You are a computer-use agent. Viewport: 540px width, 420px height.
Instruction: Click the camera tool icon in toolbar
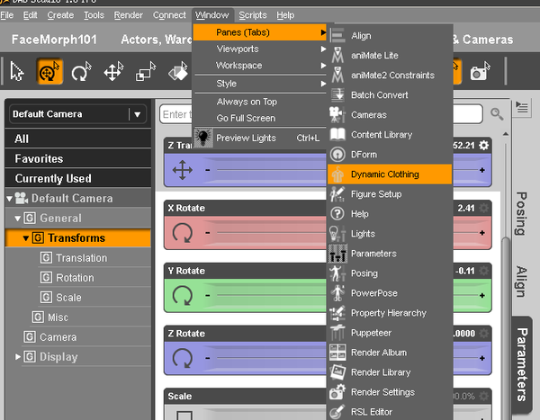(x=480, y=72)
